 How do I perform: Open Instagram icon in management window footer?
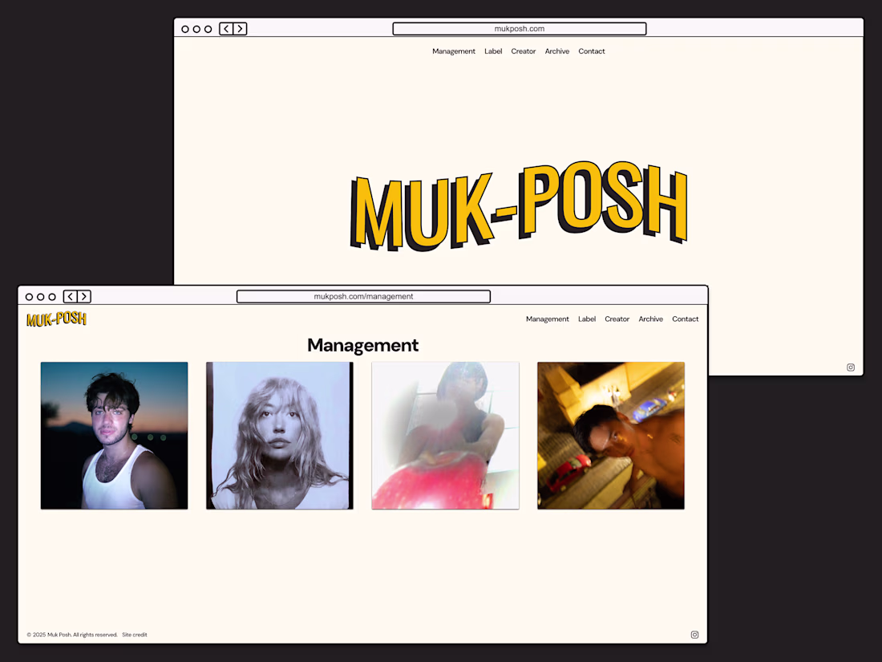point(694,635)
